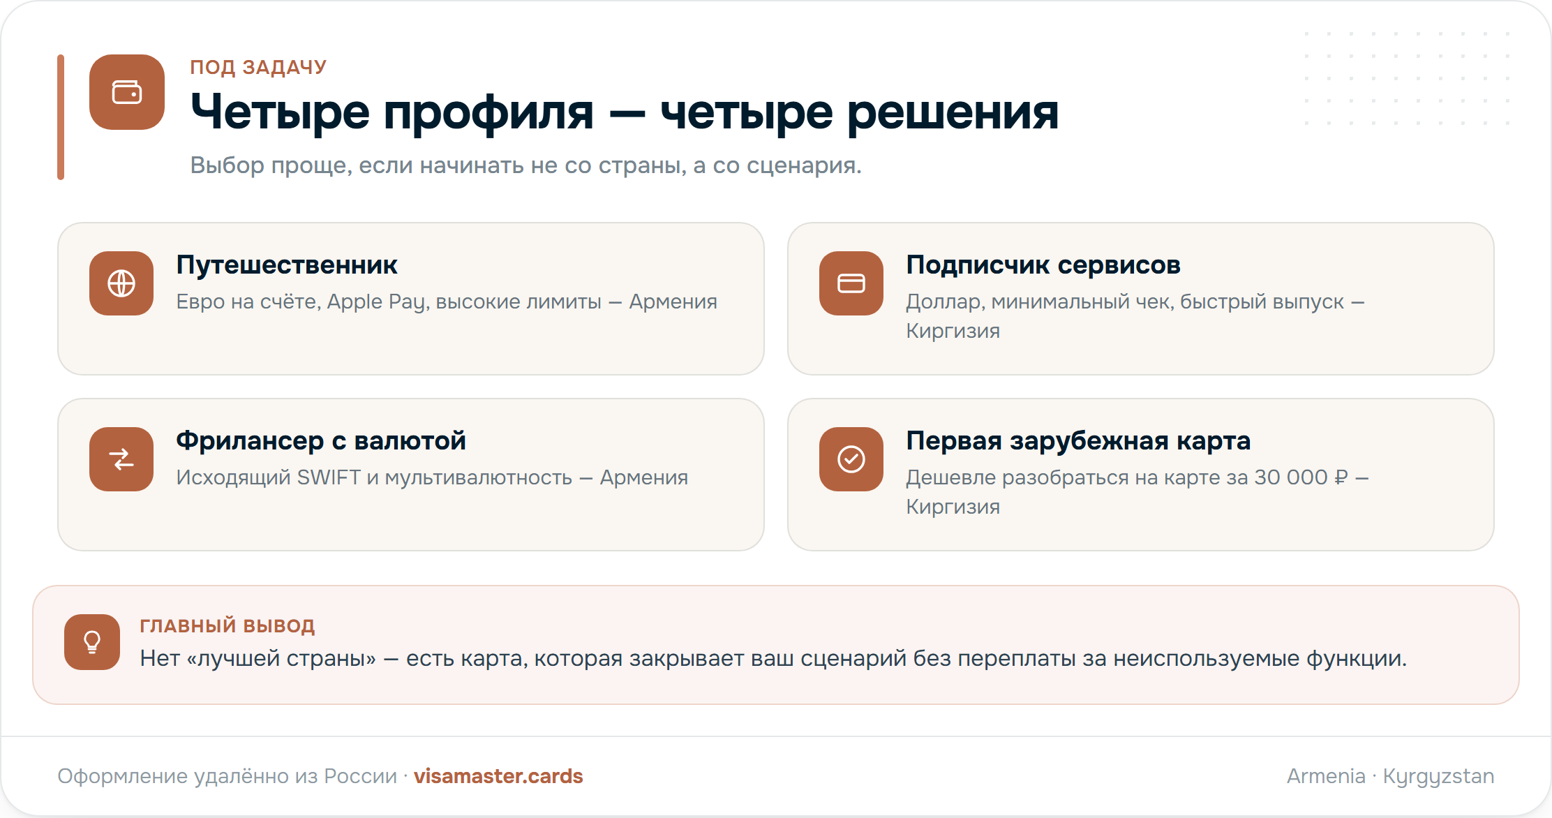Image resolution: width=1552 pixels, height=818 pixels.
Task: Click the text Исходящий SWIFT и мультивалютность
Action: [x=432, y=477]
